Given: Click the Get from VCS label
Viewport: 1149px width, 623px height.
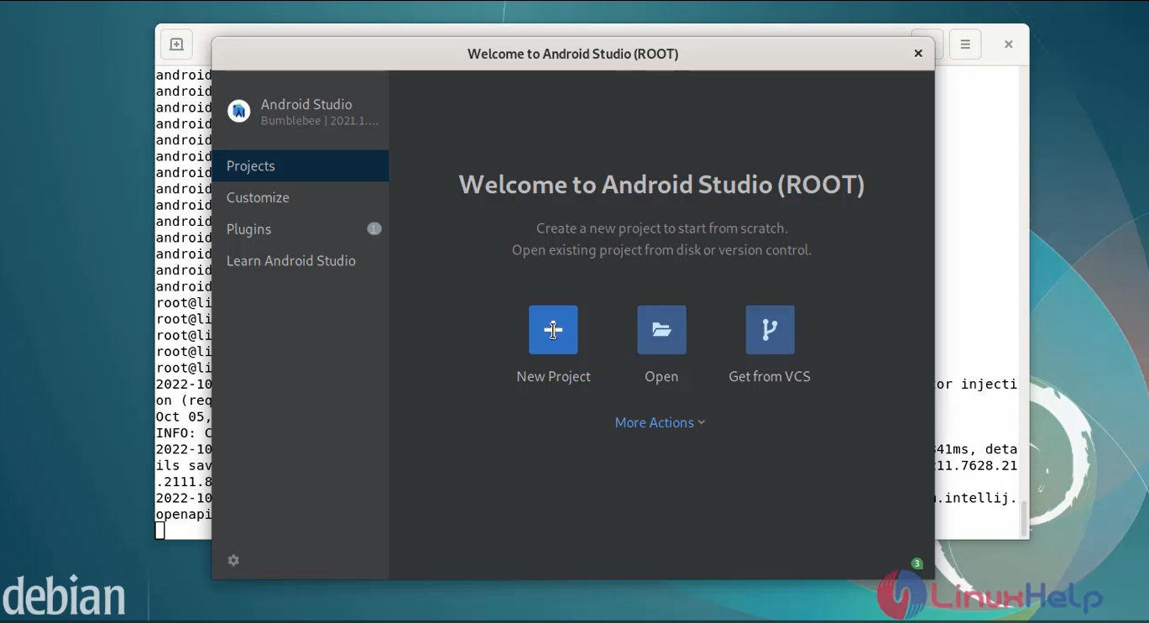Looking at the screenshot, I should (x=770, y=376).
